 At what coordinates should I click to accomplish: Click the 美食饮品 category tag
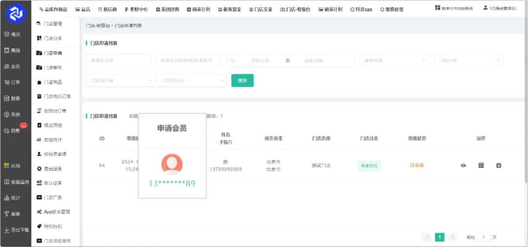[369, 166]
